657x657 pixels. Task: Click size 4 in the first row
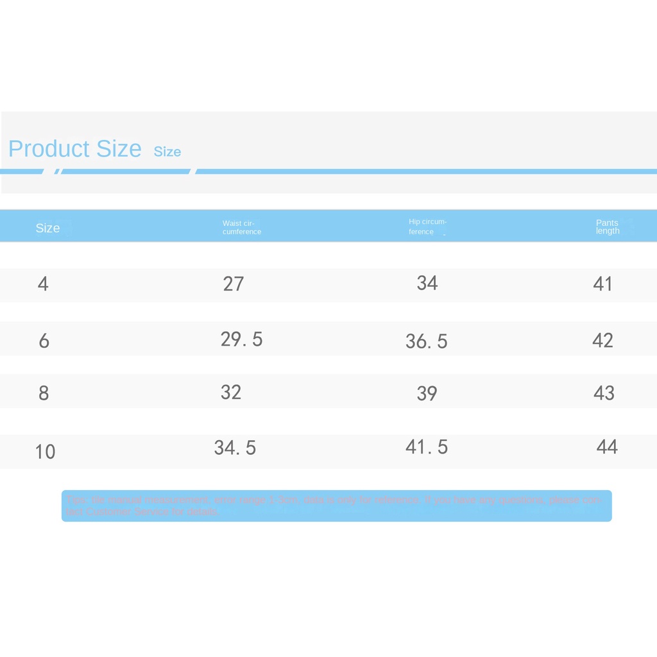click(43, 284)
